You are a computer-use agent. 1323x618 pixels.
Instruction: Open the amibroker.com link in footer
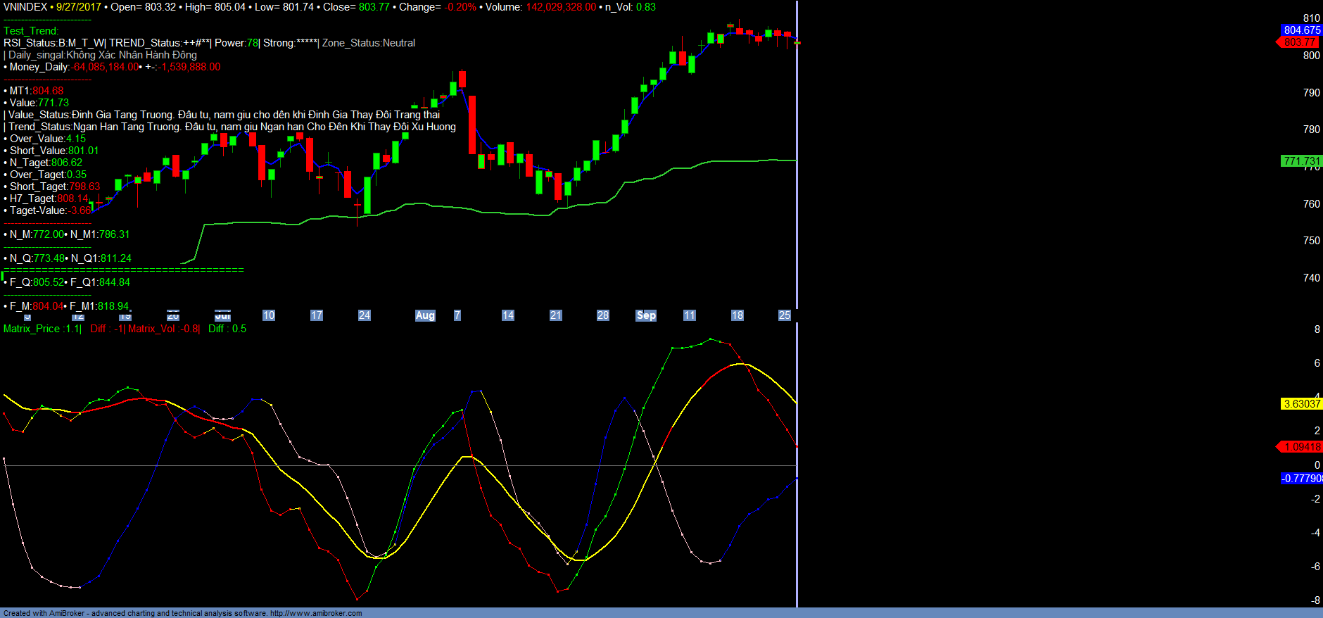(316, 613)
